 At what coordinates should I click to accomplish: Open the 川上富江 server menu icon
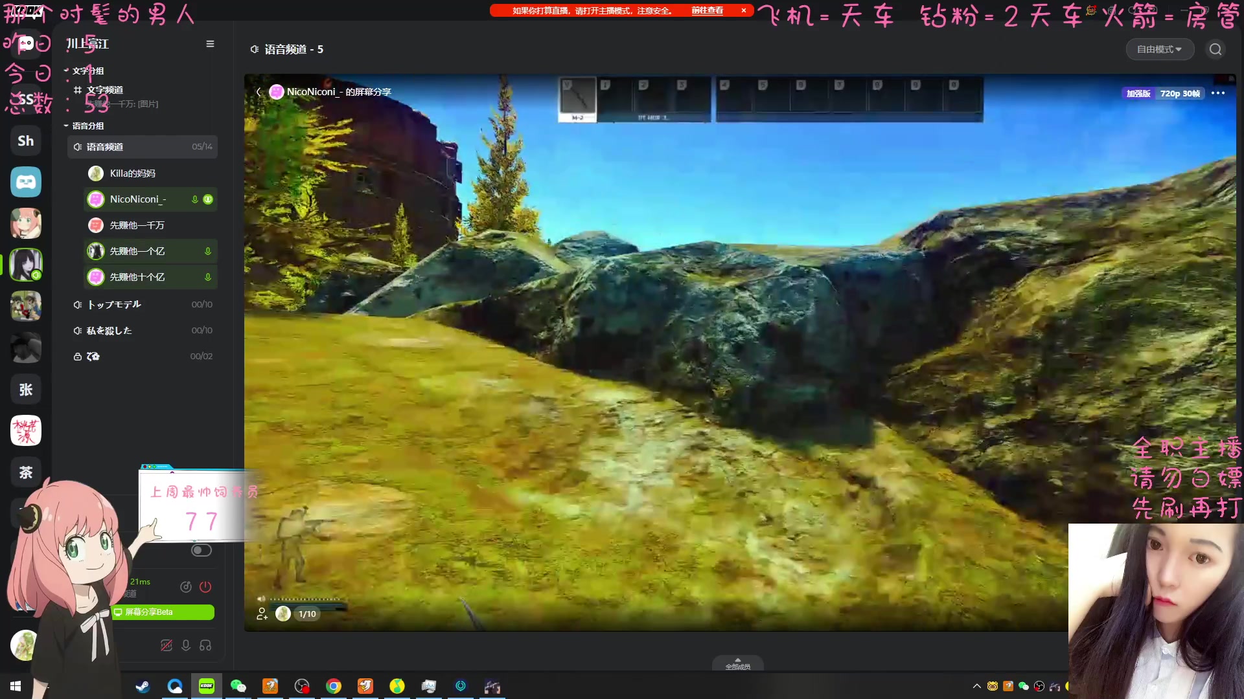pyautogui.click(x=210, y=44)
